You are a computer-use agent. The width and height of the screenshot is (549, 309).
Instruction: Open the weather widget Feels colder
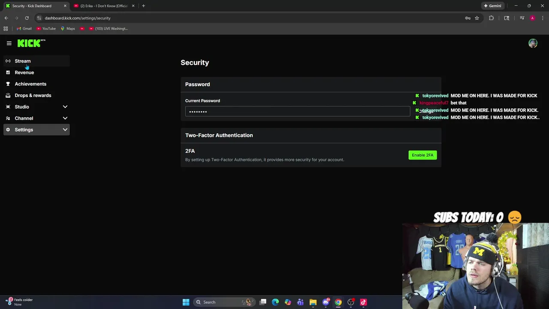[x=19, y=302]
